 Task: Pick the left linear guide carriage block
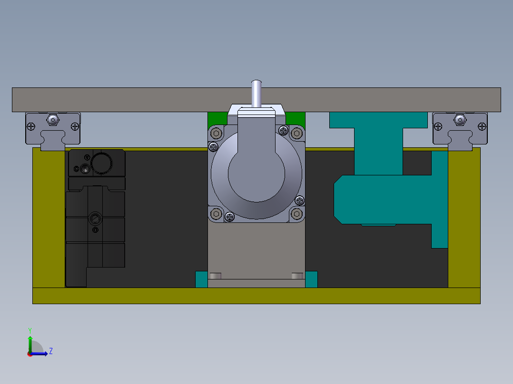53,128
